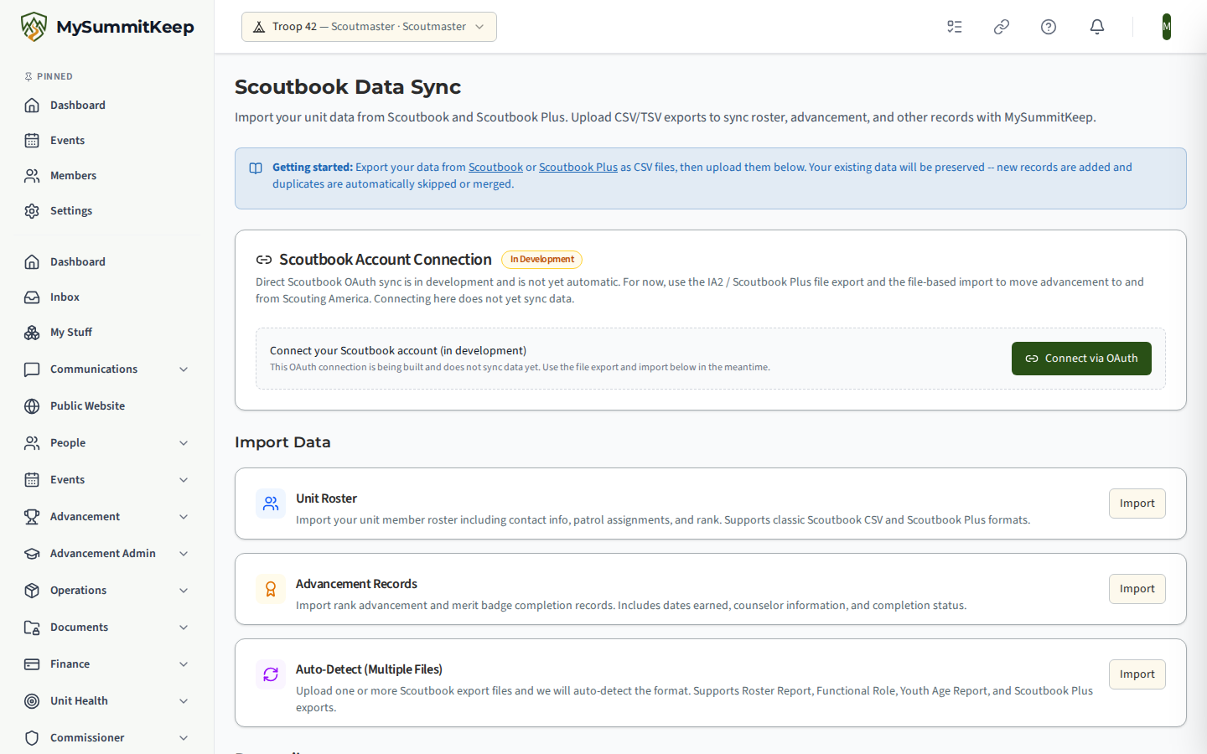
Task: Click the link icon in top bar
Action: click(x=1002, y=27)
